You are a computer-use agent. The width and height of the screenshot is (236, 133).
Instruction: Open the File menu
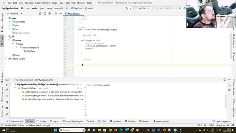pos(10,3)
